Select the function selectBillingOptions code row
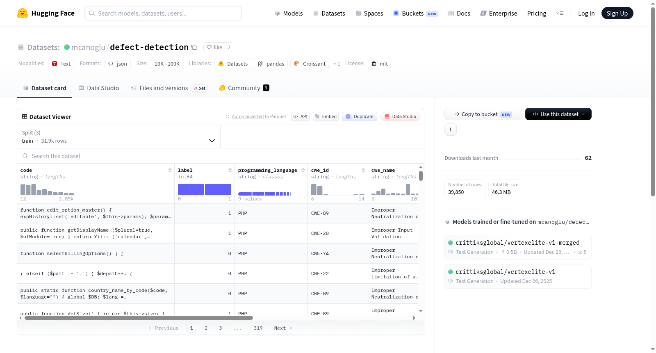 (96, 253)
